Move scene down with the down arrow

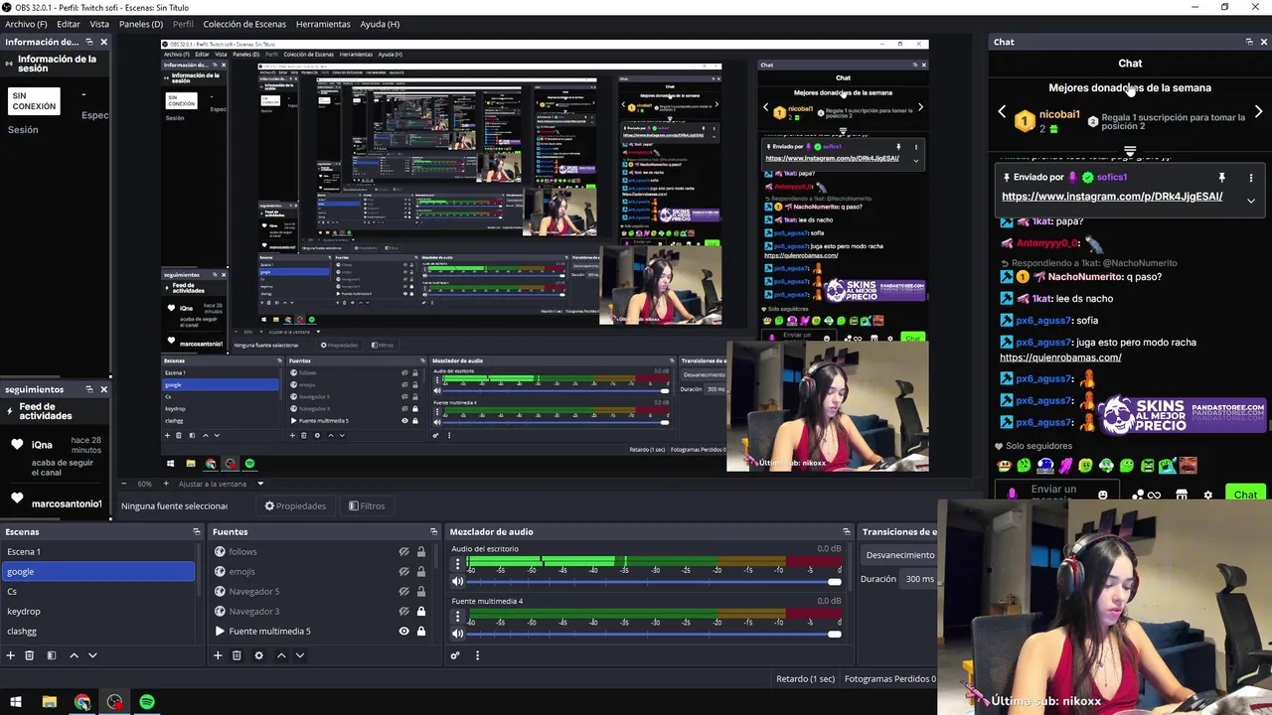[x=92, y=655]
